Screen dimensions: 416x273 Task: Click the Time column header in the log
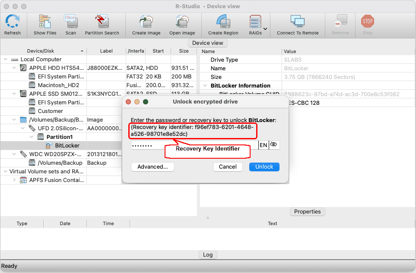(108, 223)
